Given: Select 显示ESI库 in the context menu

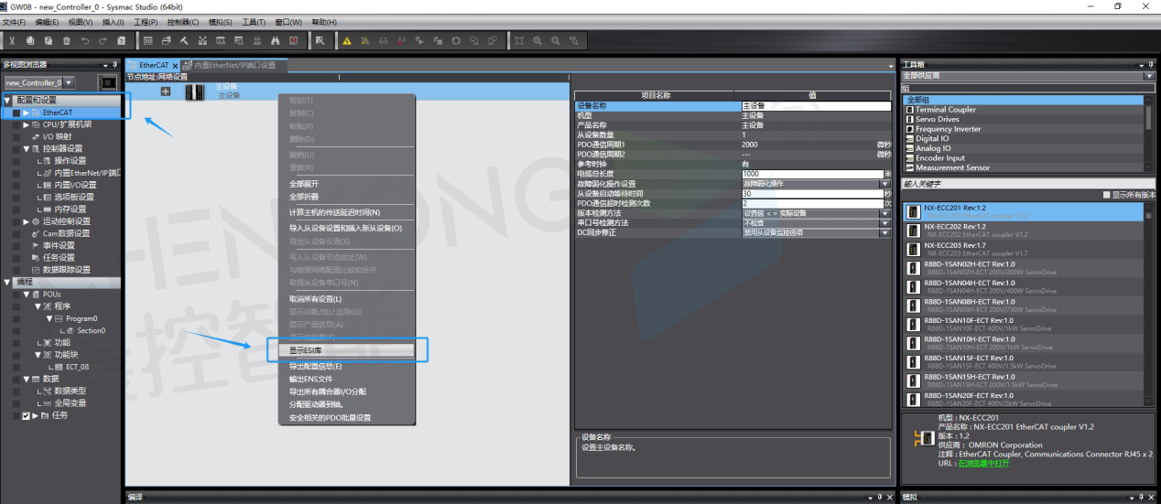Looking at the screenshot, I should click(346, 349).
